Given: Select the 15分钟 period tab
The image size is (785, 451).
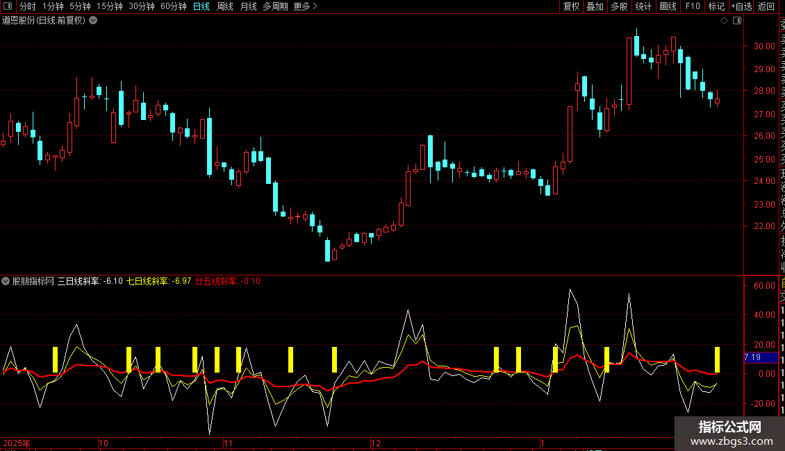Looking at the screenshot, I should [x=109, y=6].
